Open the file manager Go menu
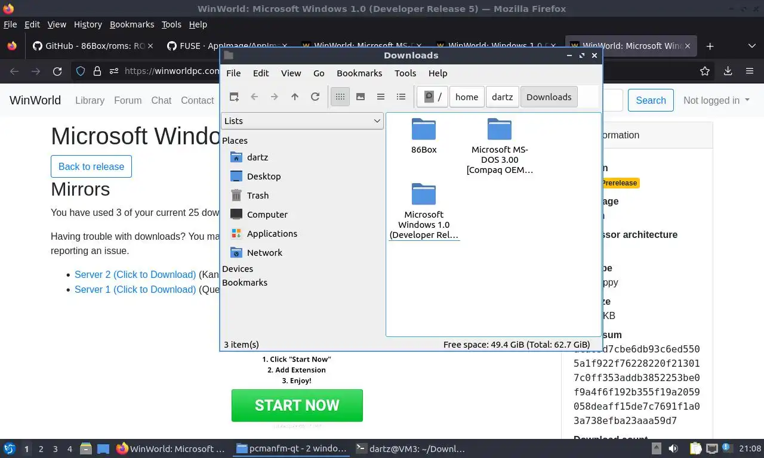This screenshot has width=764, height=458. tap(319, 73)
